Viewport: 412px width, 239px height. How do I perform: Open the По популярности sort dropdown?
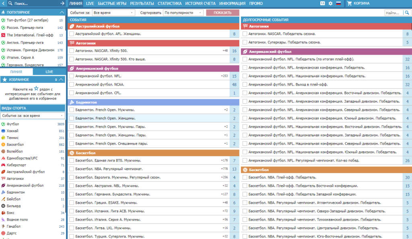point(183,12)
